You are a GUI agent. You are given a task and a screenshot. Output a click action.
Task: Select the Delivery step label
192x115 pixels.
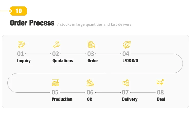(130, 99)
